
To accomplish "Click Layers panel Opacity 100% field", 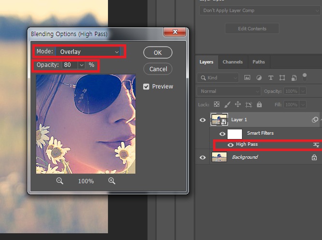I will (x=292, y=91).
